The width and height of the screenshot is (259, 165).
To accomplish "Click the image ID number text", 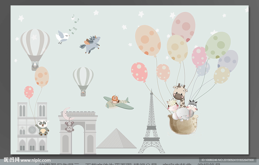I will click(x=227, y=160).
